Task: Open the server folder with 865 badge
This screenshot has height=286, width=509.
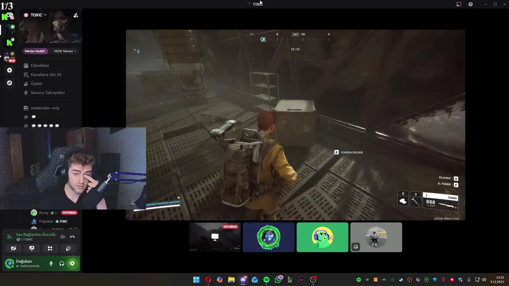Action: tap(10, 56)
